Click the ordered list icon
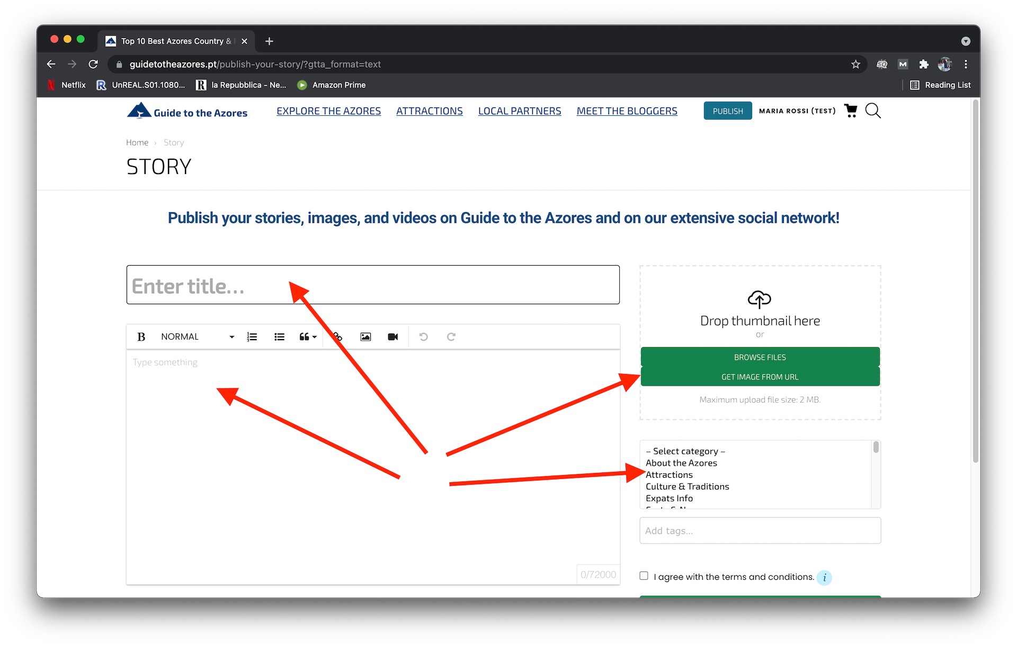This screenshot has height=646, width=1017. coord(252,336)
